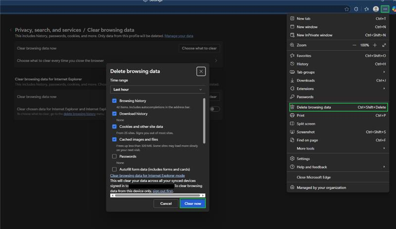The width and height of the screenshot is (396, 229).
Task: Open the Downloads menu entry
Action: pos(338,80)
